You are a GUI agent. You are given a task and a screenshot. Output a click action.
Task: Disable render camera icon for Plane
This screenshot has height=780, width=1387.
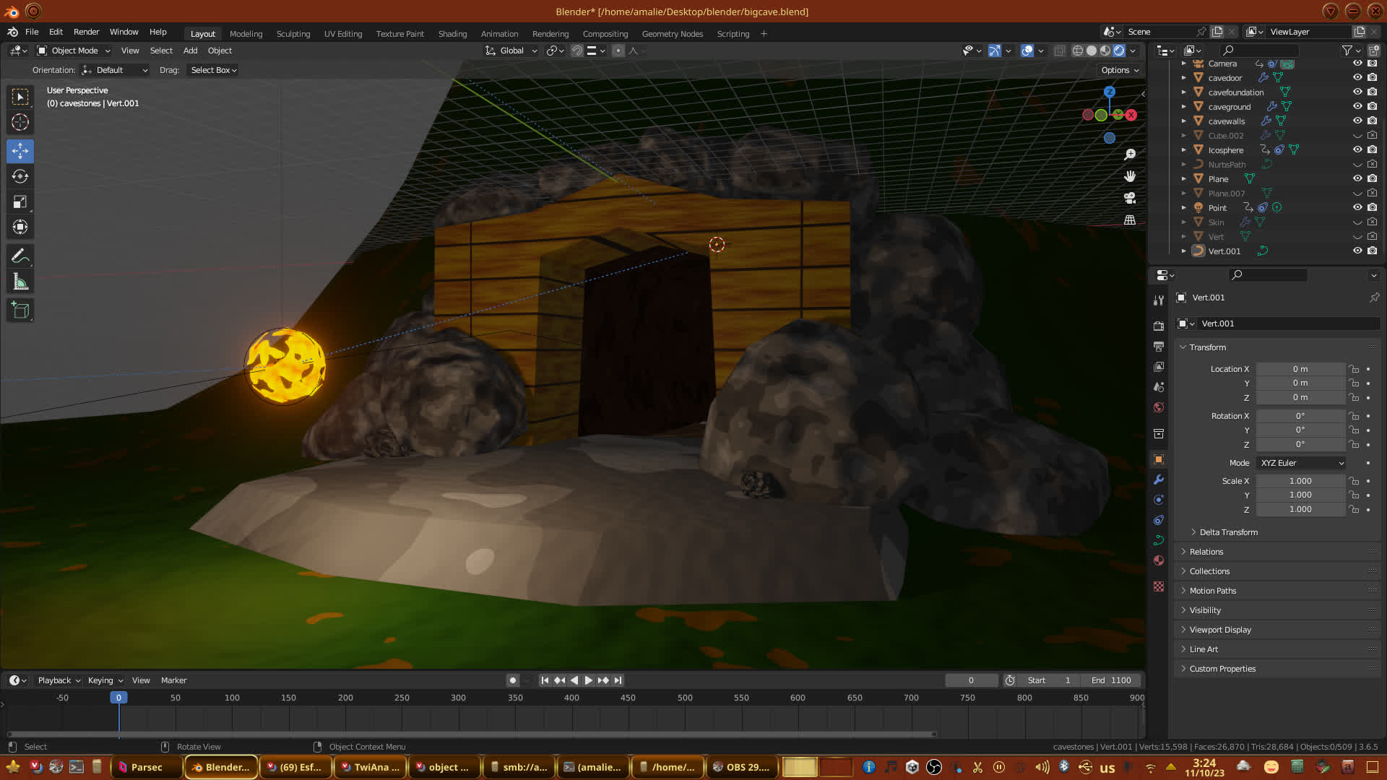pyautogui.click(x=1372, y=178)
